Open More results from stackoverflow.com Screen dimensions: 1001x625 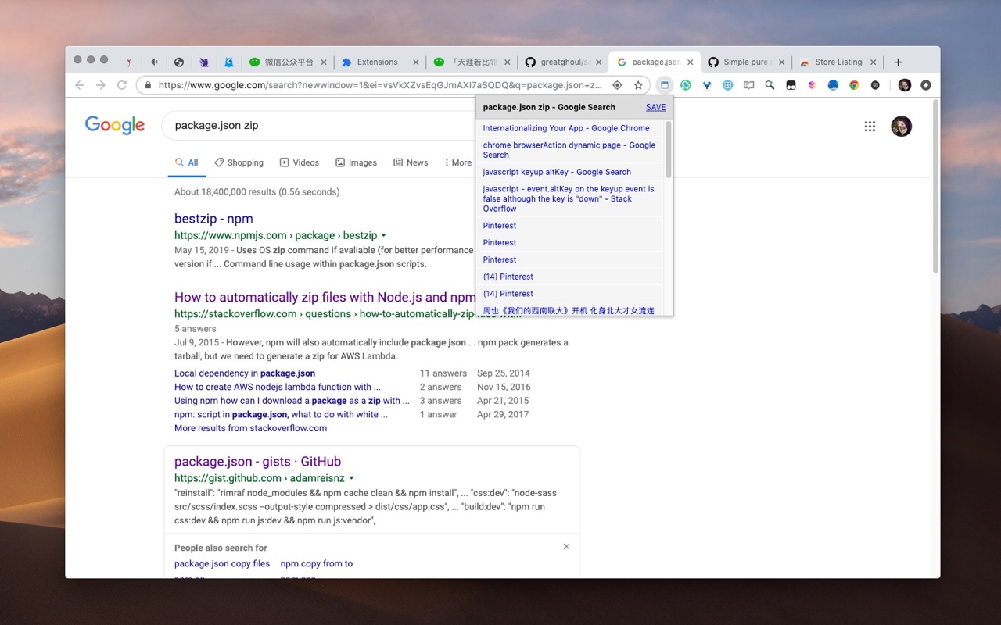[x=250, y=428]
